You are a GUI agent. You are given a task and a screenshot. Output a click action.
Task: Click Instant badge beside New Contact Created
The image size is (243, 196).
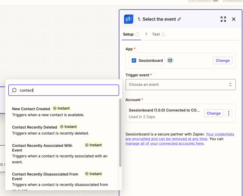(61, 108)
